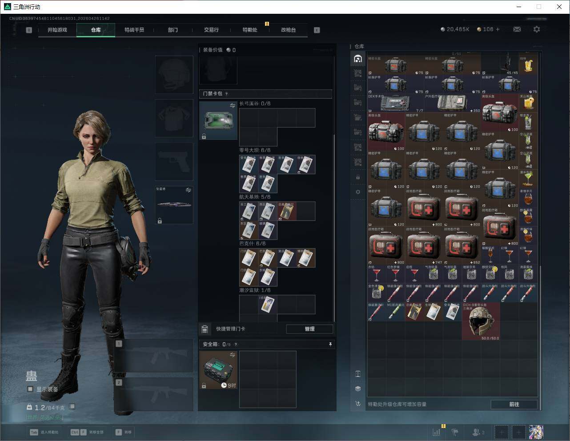Click the swap icon on the melee knife slot
The height and width of the screenshot is (441, 570).
click(x=189, y=190)
